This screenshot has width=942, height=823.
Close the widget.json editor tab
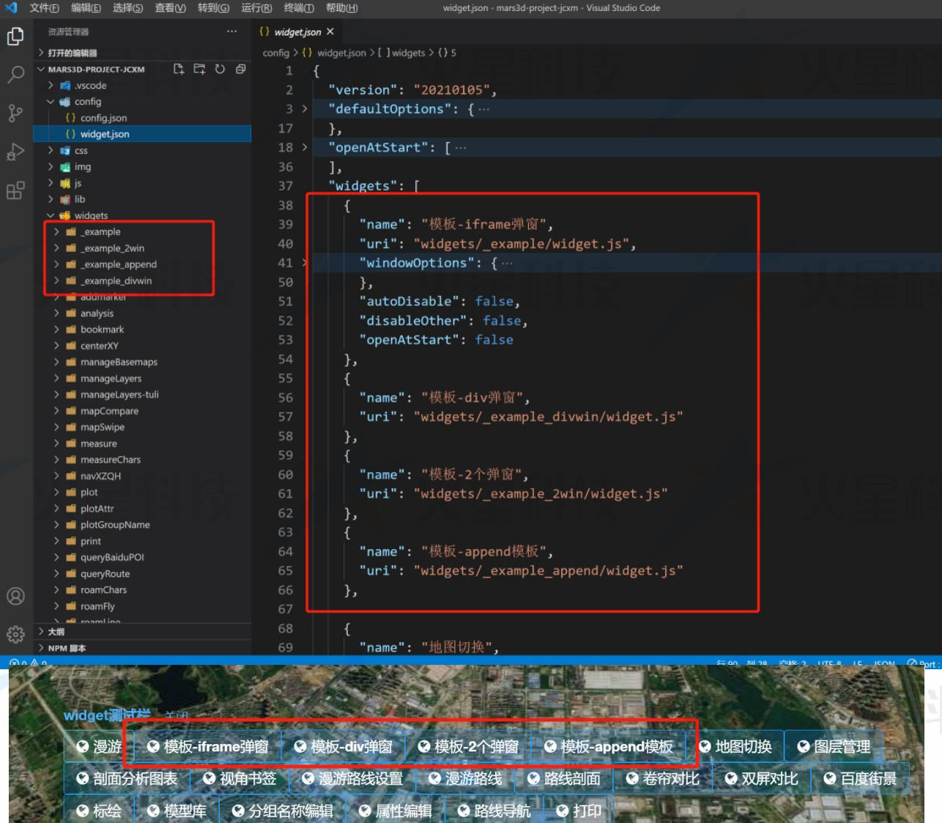coord(330,31)
